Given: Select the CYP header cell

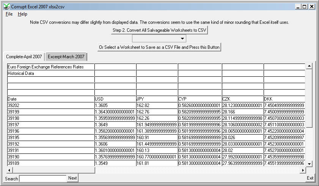Looking at the screenshot, I should (200, 99).
